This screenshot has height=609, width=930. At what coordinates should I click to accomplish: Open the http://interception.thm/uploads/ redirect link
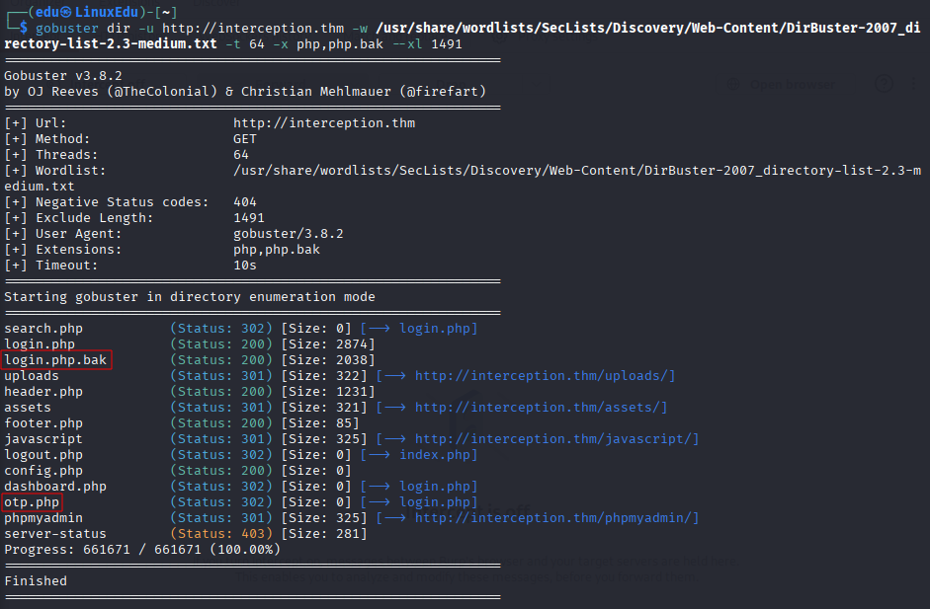pos(545,376)
